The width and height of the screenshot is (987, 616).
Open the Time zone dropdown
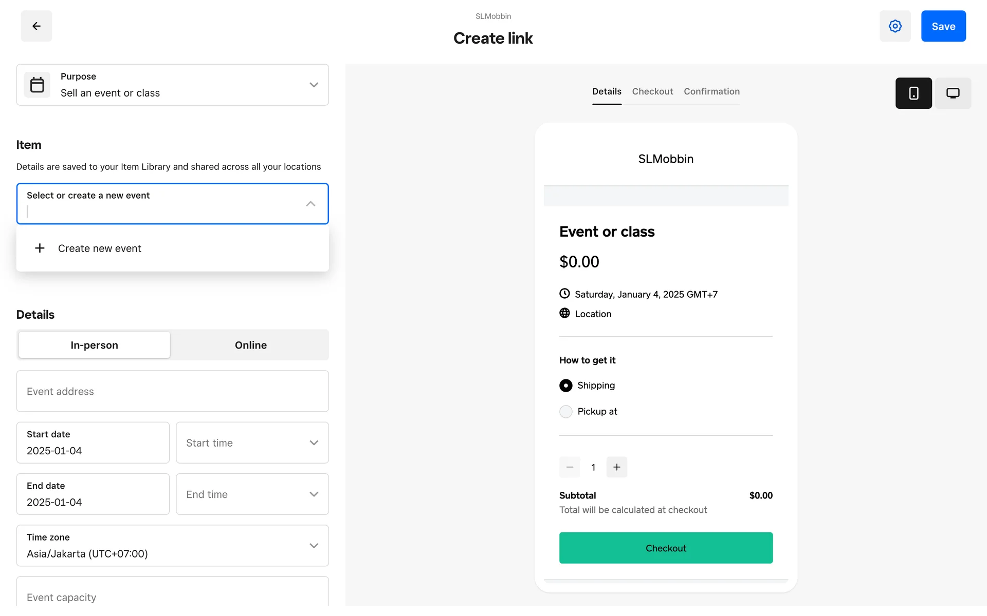point(172,546)
